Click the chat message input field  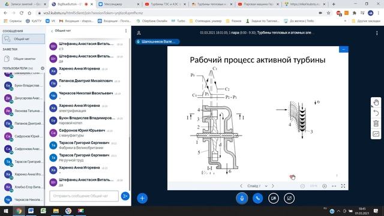point(84,196)
